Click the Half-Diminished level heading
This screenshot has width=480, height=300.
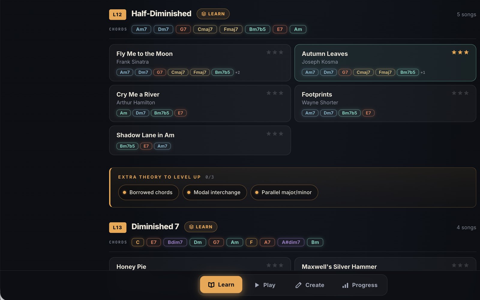pyautogui.click(x=161, y=13)
